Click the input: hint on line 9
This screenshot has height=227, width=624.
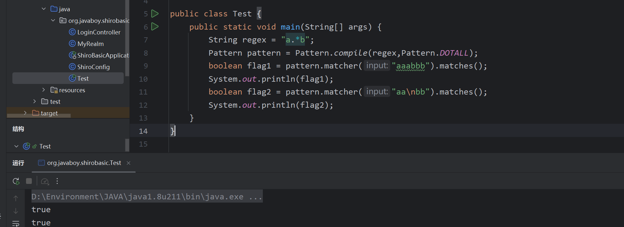coord(377,66)
